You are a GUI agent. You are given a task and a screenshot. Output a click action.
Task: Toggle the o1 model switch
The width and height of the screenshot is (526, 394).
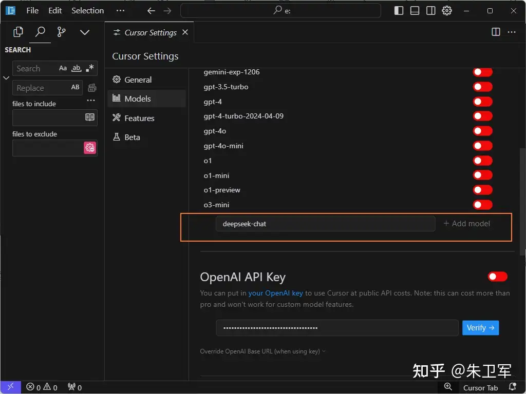[x=483, y=161]
